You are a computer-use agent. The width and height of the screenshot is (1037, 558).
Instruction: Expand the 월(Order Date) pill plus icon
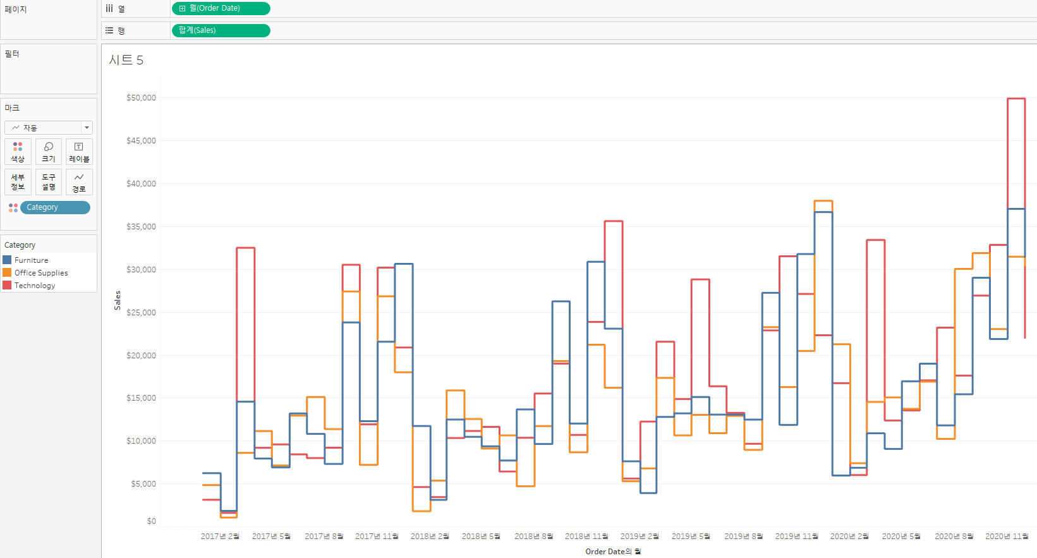(183, 9)
